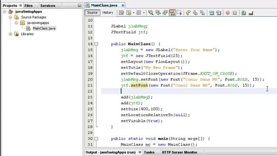The width and height of the screenshot is (277, 156).
Task: Expand the Libraries node
Action: [10, 34]
